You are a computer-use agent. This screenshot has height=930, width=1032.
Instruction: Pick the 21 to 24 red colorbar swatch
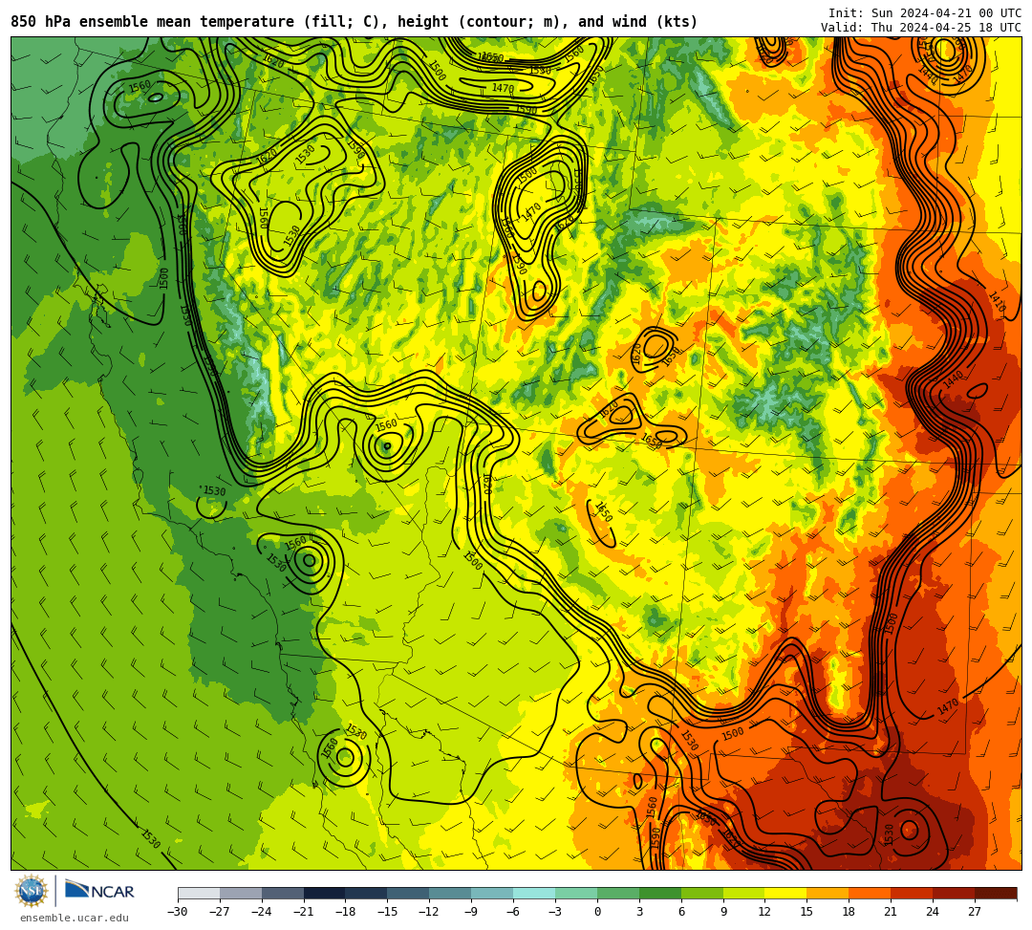tap(912, 893)
